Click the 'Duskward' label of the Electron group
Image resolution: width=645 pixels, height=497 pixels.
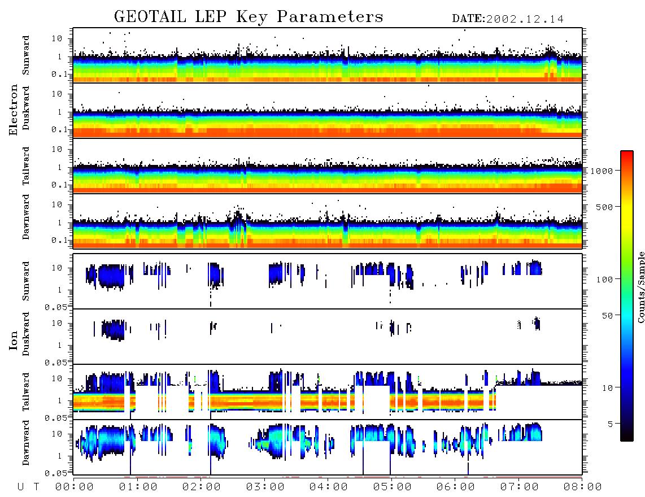(26, 108)
